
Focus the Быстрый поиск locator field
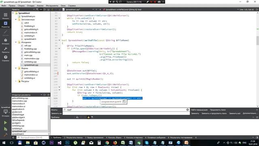click(x=33, y=137)
